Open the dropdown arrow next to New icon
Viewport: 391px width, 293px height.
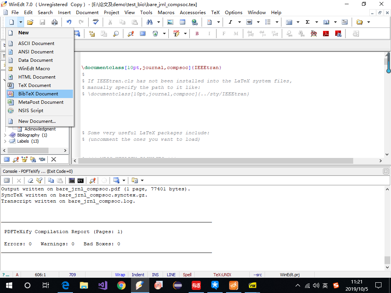[x=21, y=22]
